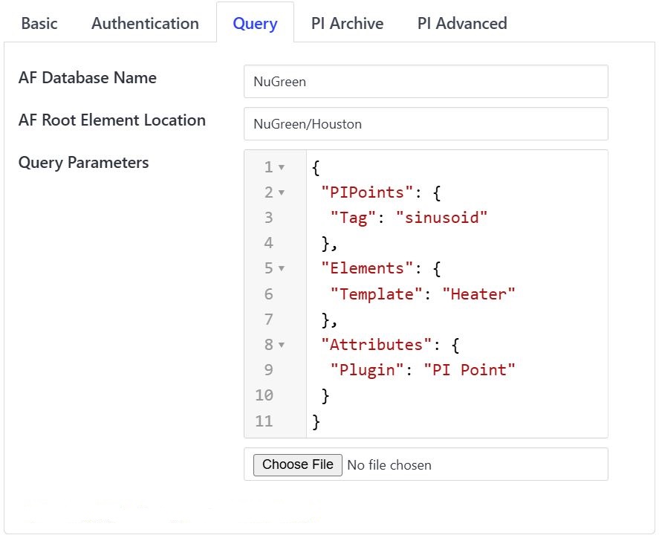Collapse the Attributes block fold arrow
Viewport: 659px width, 538px height.
(x=282, y=345)
